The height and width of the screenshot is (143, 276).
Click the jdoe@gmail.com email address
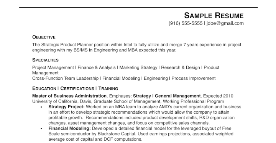pos(225,23)
